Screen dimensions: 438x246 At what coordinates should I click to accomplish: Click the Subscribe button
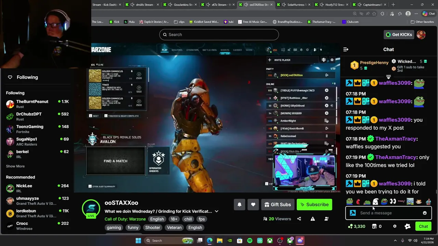coord(314,204)
